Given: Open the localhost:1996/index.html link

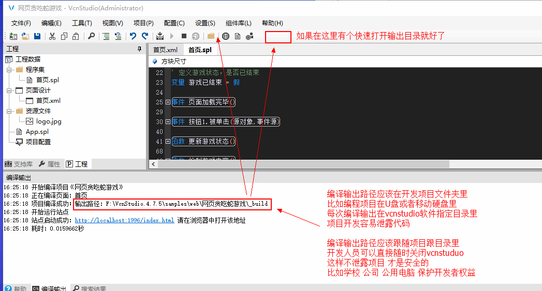Looking at the screenshot, I should click(124, 221).
